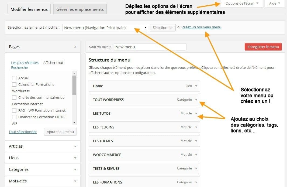
Task: Switch to the Gérer les emplacements tab
Action: (80, 9)
